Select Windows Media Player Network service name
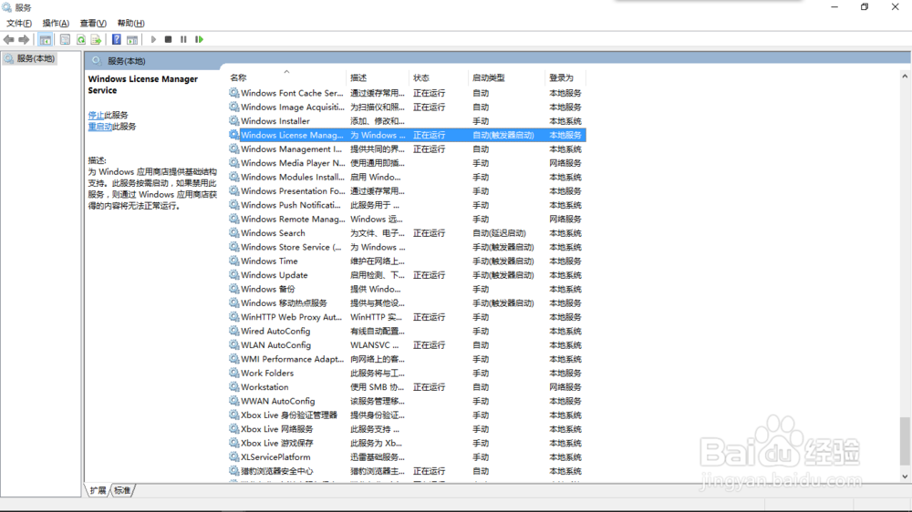The width and height of the screenshot is (912, 512). [x=293, y=163]
